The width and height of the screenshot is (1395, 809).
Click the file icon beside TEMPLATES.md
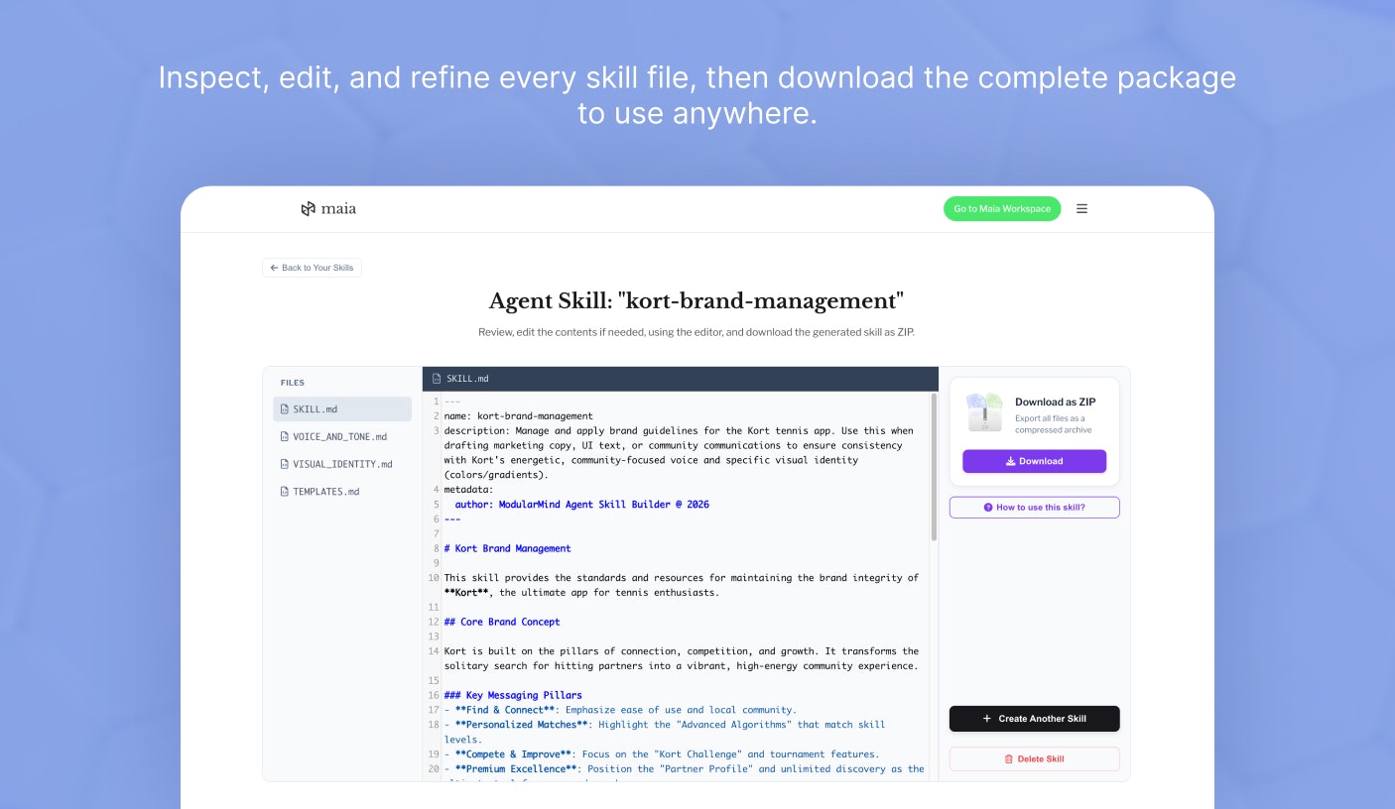coord(285,492)
